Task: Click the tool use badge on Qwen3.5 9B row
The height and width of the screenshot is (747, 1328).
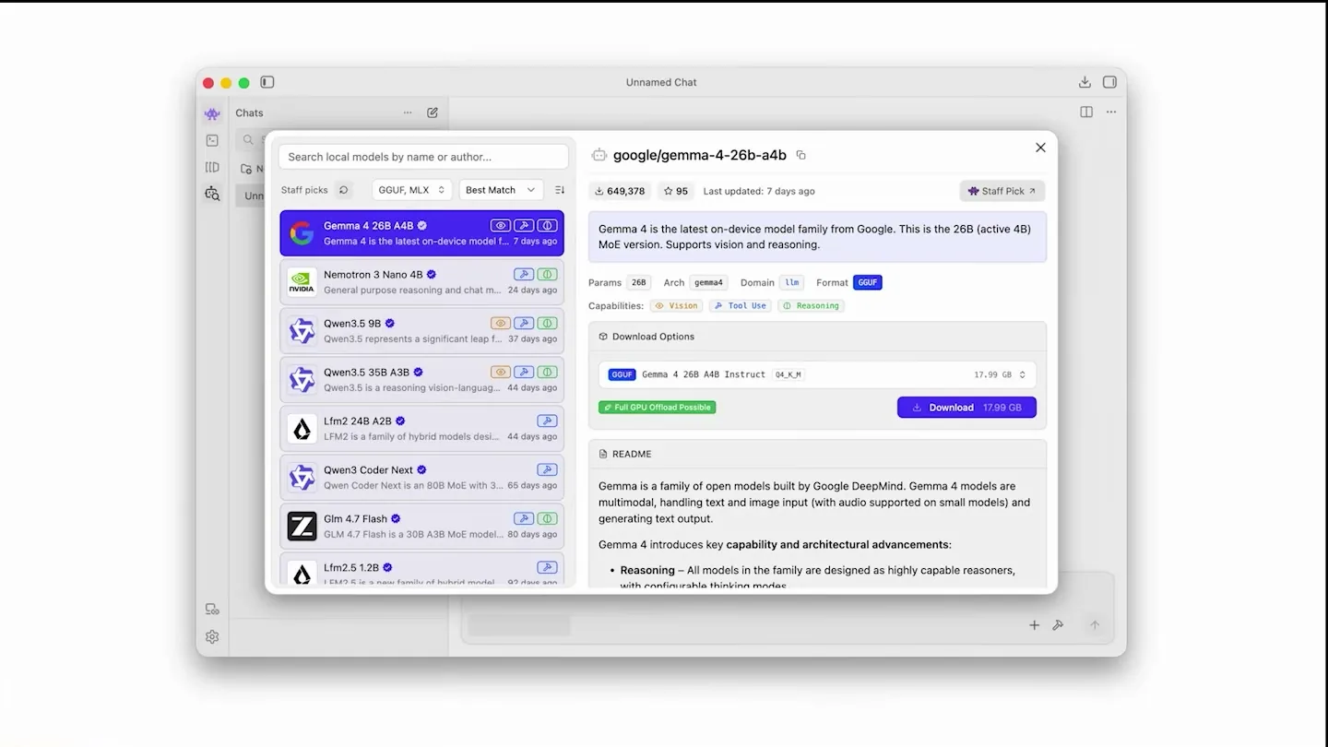Action: click(x=524, y=323)
